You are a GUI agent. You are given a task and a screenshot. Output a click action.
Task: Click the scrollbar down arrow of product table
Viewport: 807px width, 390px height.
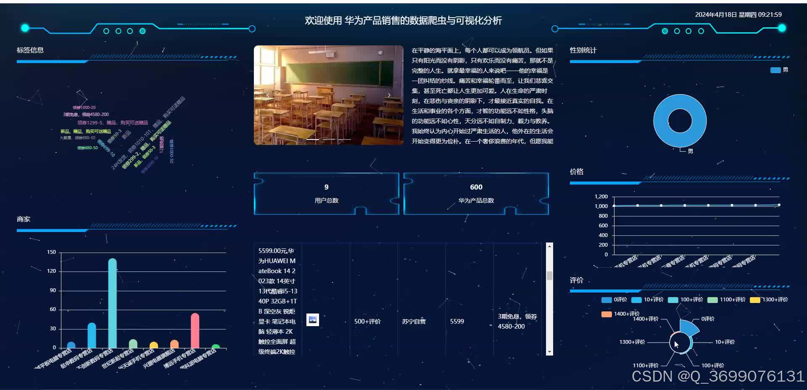pos(549,352)
